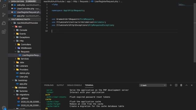Open Admin.php in the explorer
196x110 pixels.
24,73
